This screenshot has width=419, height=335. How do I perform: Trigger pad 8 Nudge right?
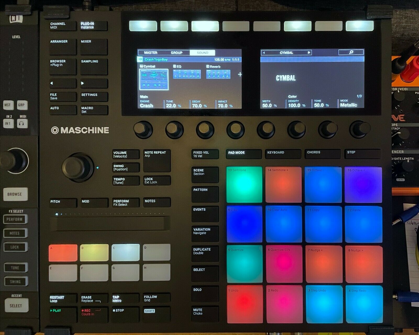[364, 265]
